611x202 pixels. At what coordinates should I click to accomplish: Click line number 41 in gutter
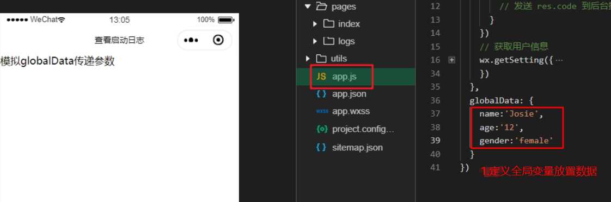point(435,167)
